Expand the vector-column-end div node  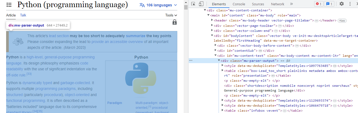point(212,31)
